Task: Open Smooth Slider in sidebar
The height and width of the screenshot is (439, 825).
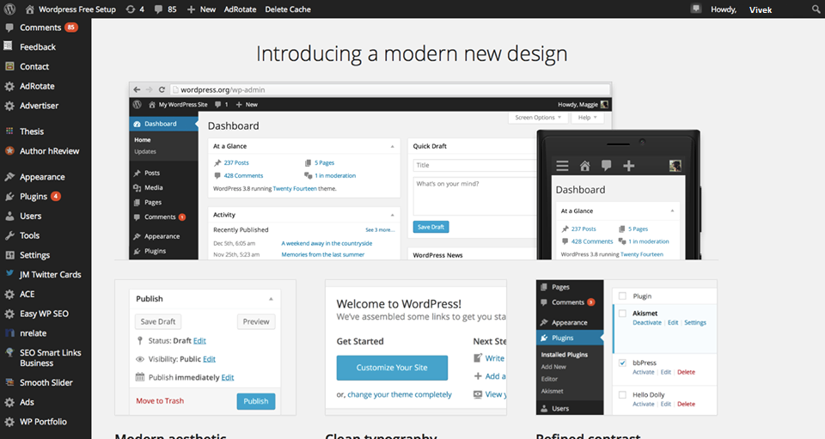Action: (x=46, y=382)
